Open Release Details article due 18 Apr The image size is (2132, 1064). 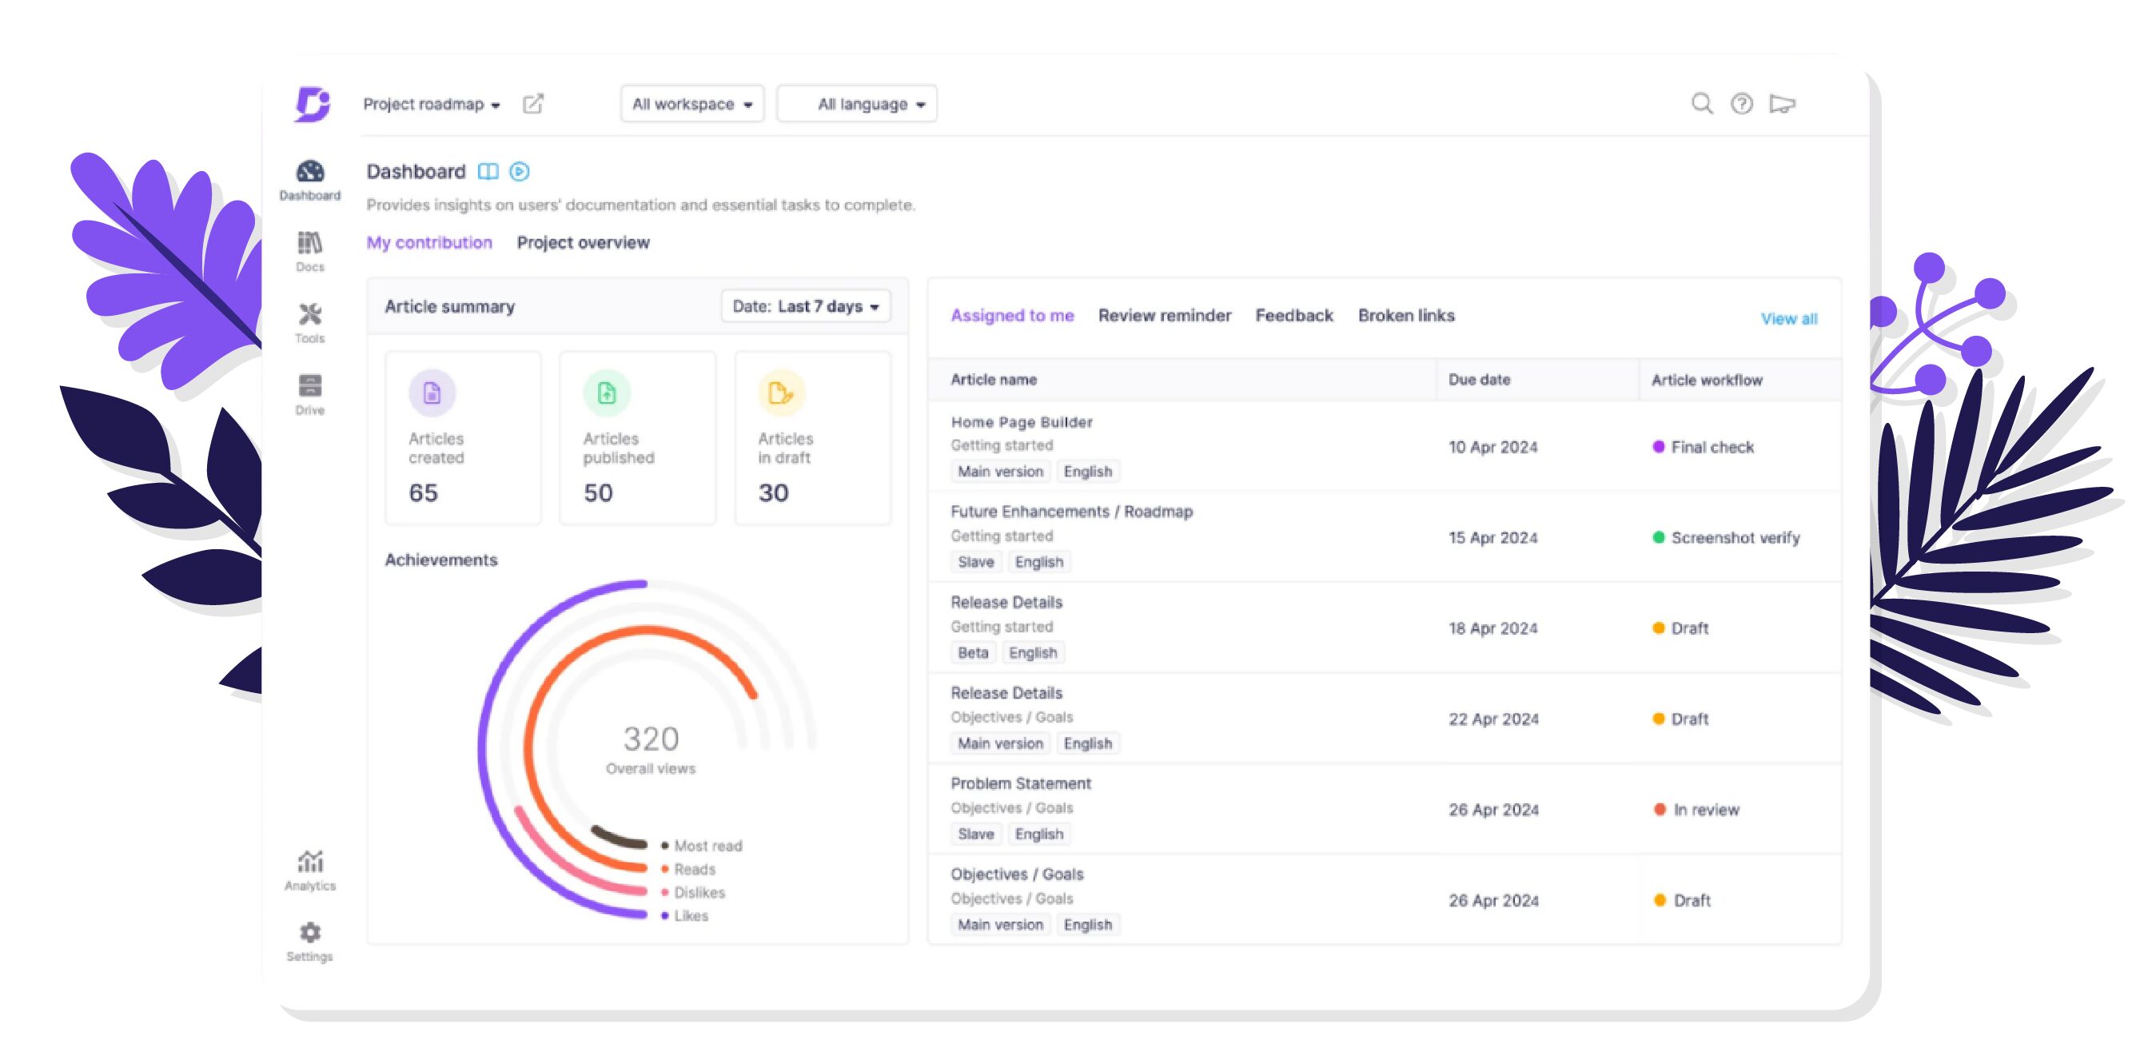click(1006, 602)
